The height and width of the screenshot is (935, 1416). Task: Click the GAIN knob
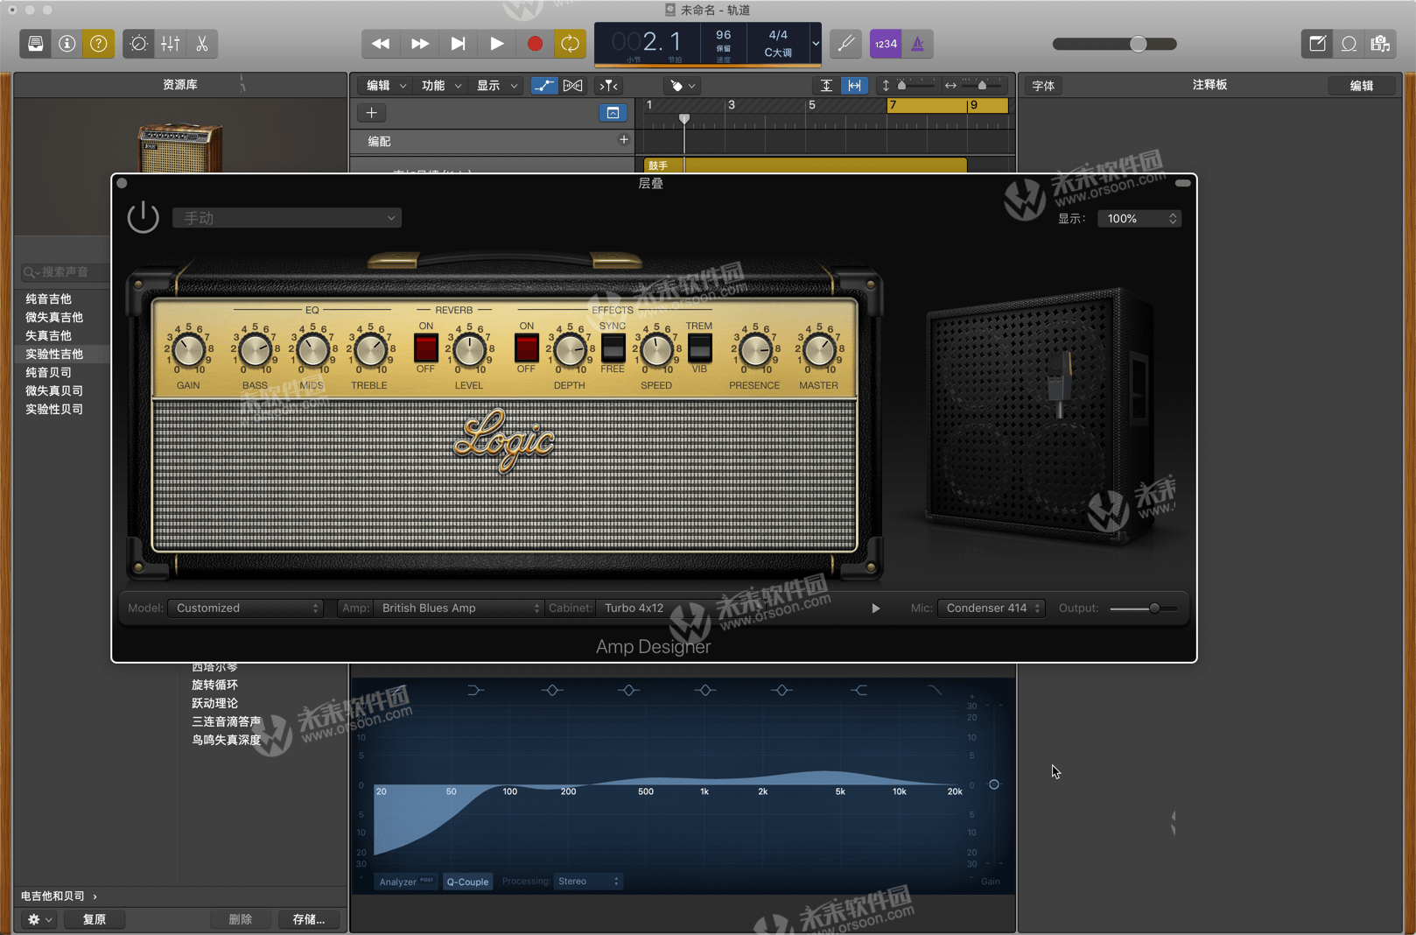pyautogui.click(x=188, y=350)
